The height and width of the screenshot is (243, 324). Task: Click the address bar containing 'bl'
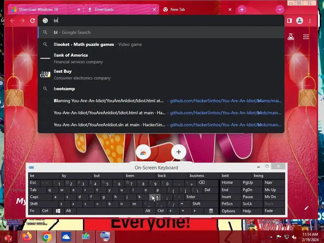tap(161, 21)
